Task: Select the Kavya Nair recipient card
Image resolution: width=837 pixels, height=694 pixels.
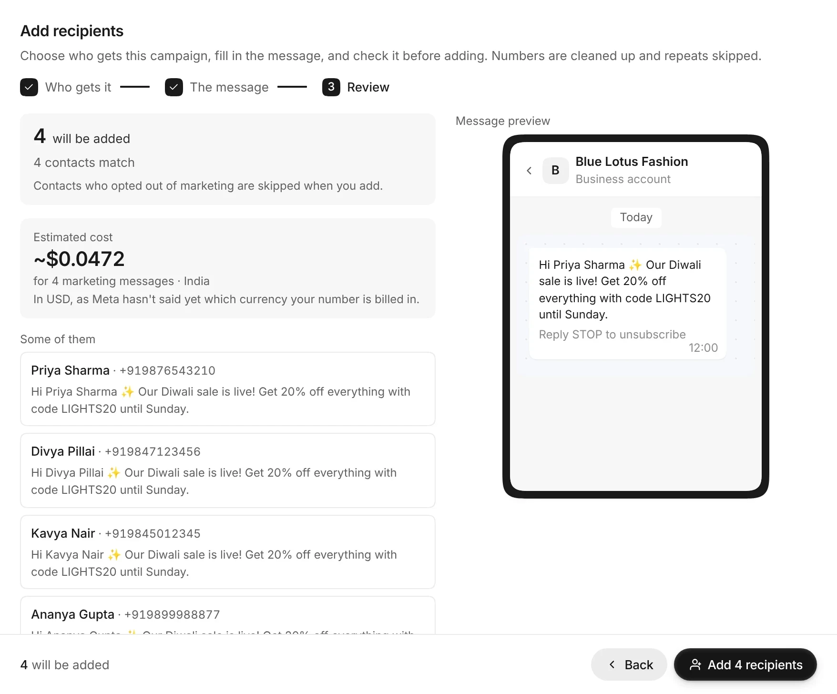Action: coord(228,552)
